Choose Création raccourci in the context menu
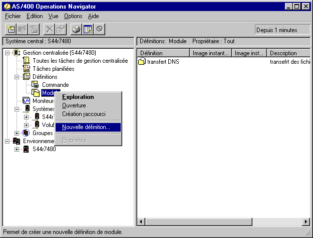 [88, 114]
